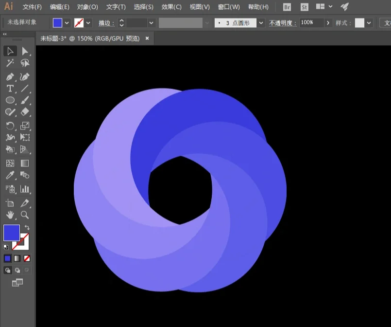Open Adobe Stock via St icon

tap(304, 7)
